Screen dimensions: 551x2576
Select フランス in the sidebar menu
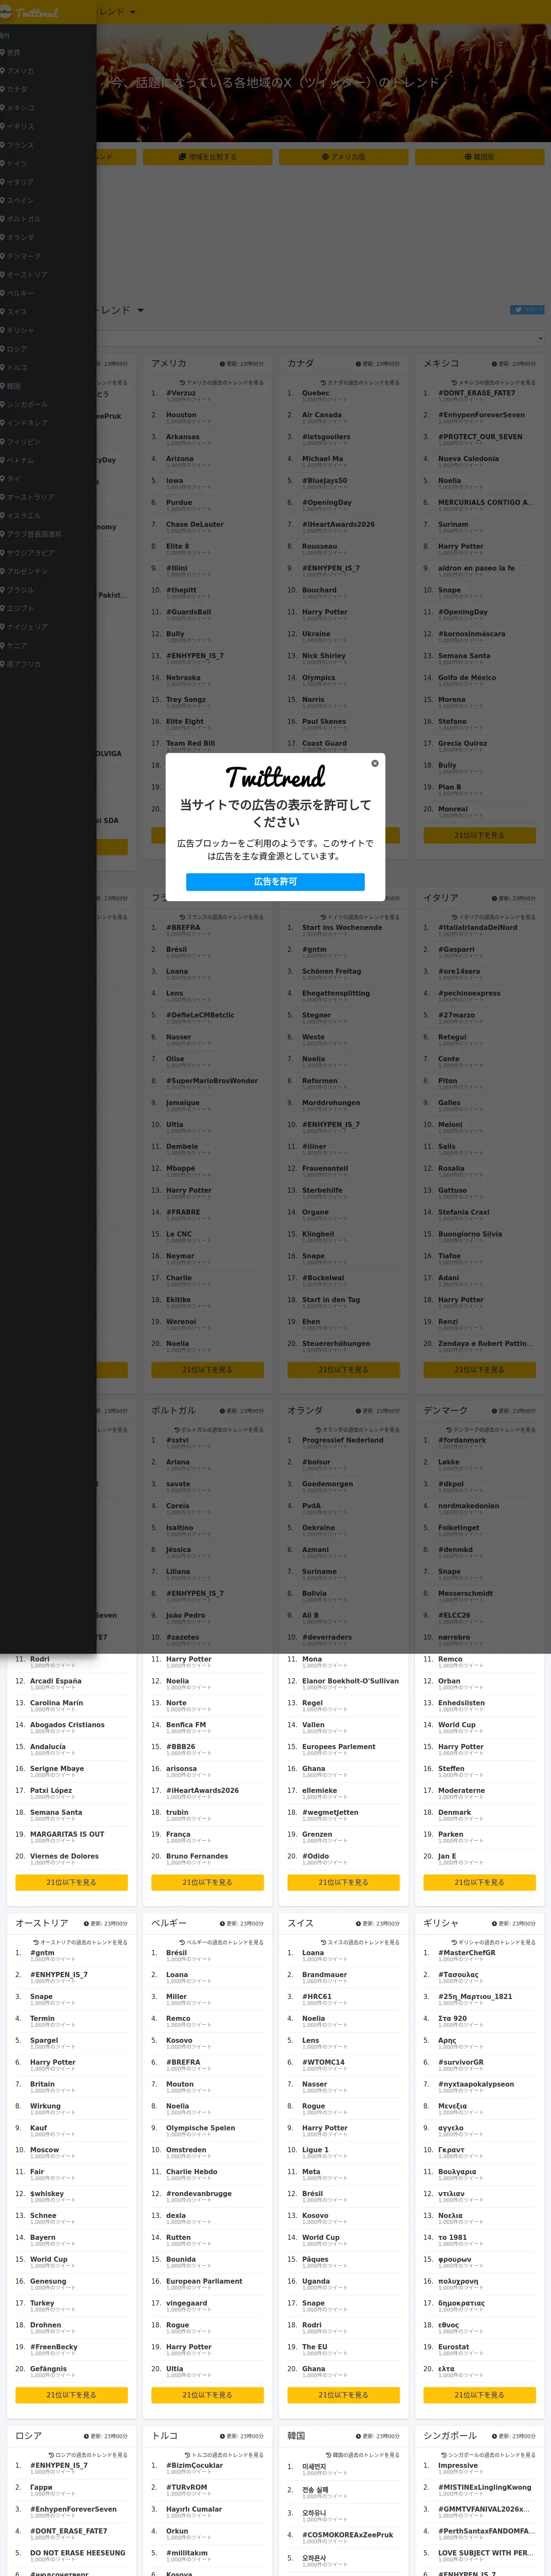(20, 145)
